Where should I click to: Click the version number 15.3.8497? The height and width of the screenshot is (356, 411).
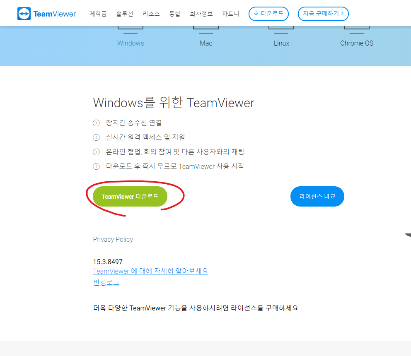click(108, 262)
